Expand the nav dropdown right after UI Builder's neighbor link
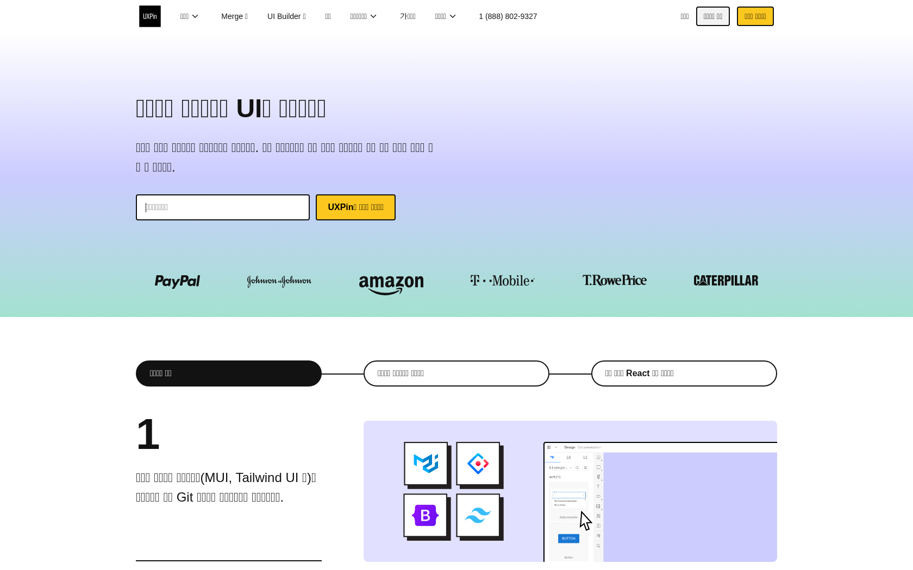The image size is (913, 570). 364,16
